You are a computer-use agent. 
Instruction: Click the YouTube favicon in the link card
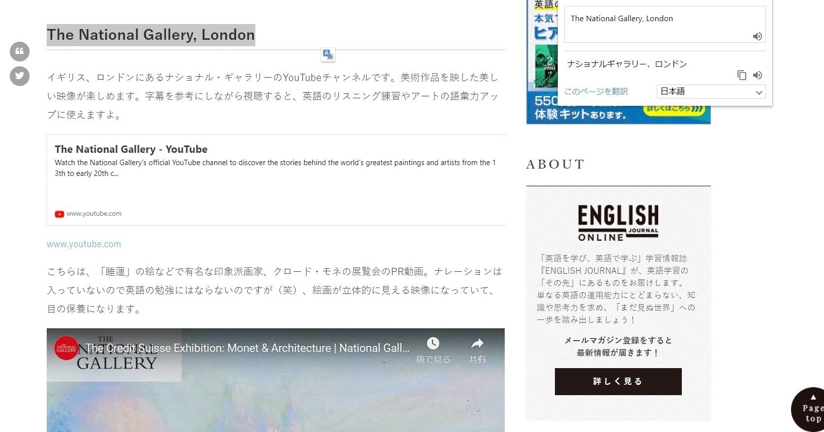(60, 214)
